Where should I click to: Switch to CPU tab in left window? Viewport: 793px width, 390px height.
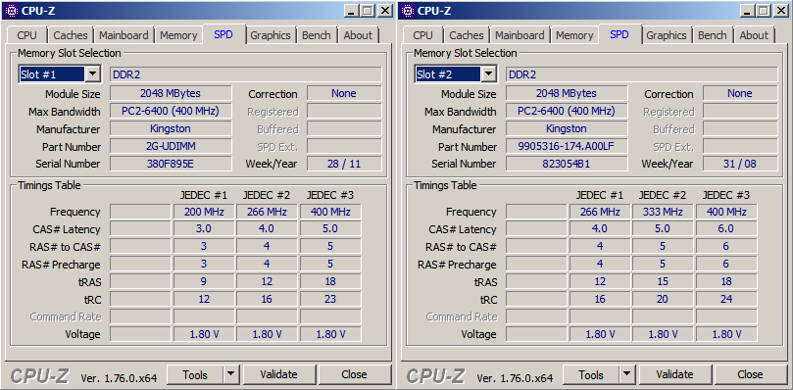(x=26, y=35)
